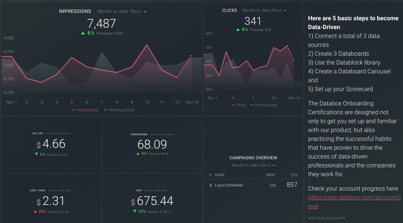The height and width of the screenshot is (223, 403).
Task: Select the Loyce Schneider campaign row
Action: (x=229, y=185)
